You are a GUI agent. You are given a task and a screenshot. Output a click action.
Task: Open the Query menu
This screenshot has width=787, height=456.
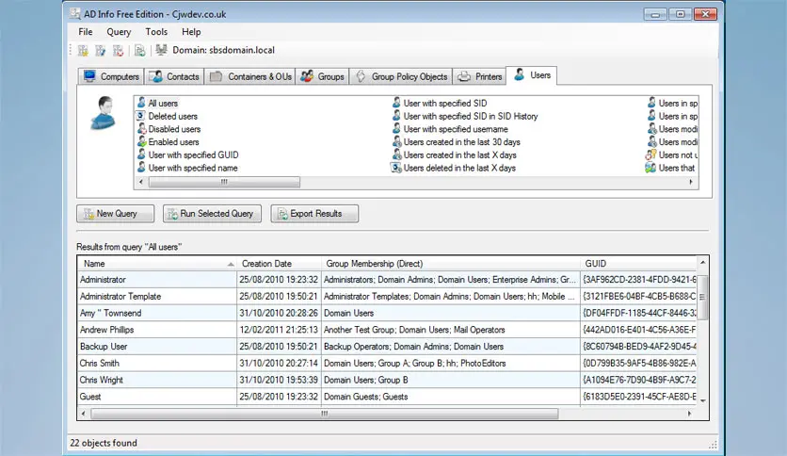coord(119,32)
